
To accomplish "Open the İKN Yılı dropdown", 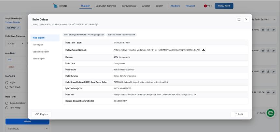I will point(15,43).
